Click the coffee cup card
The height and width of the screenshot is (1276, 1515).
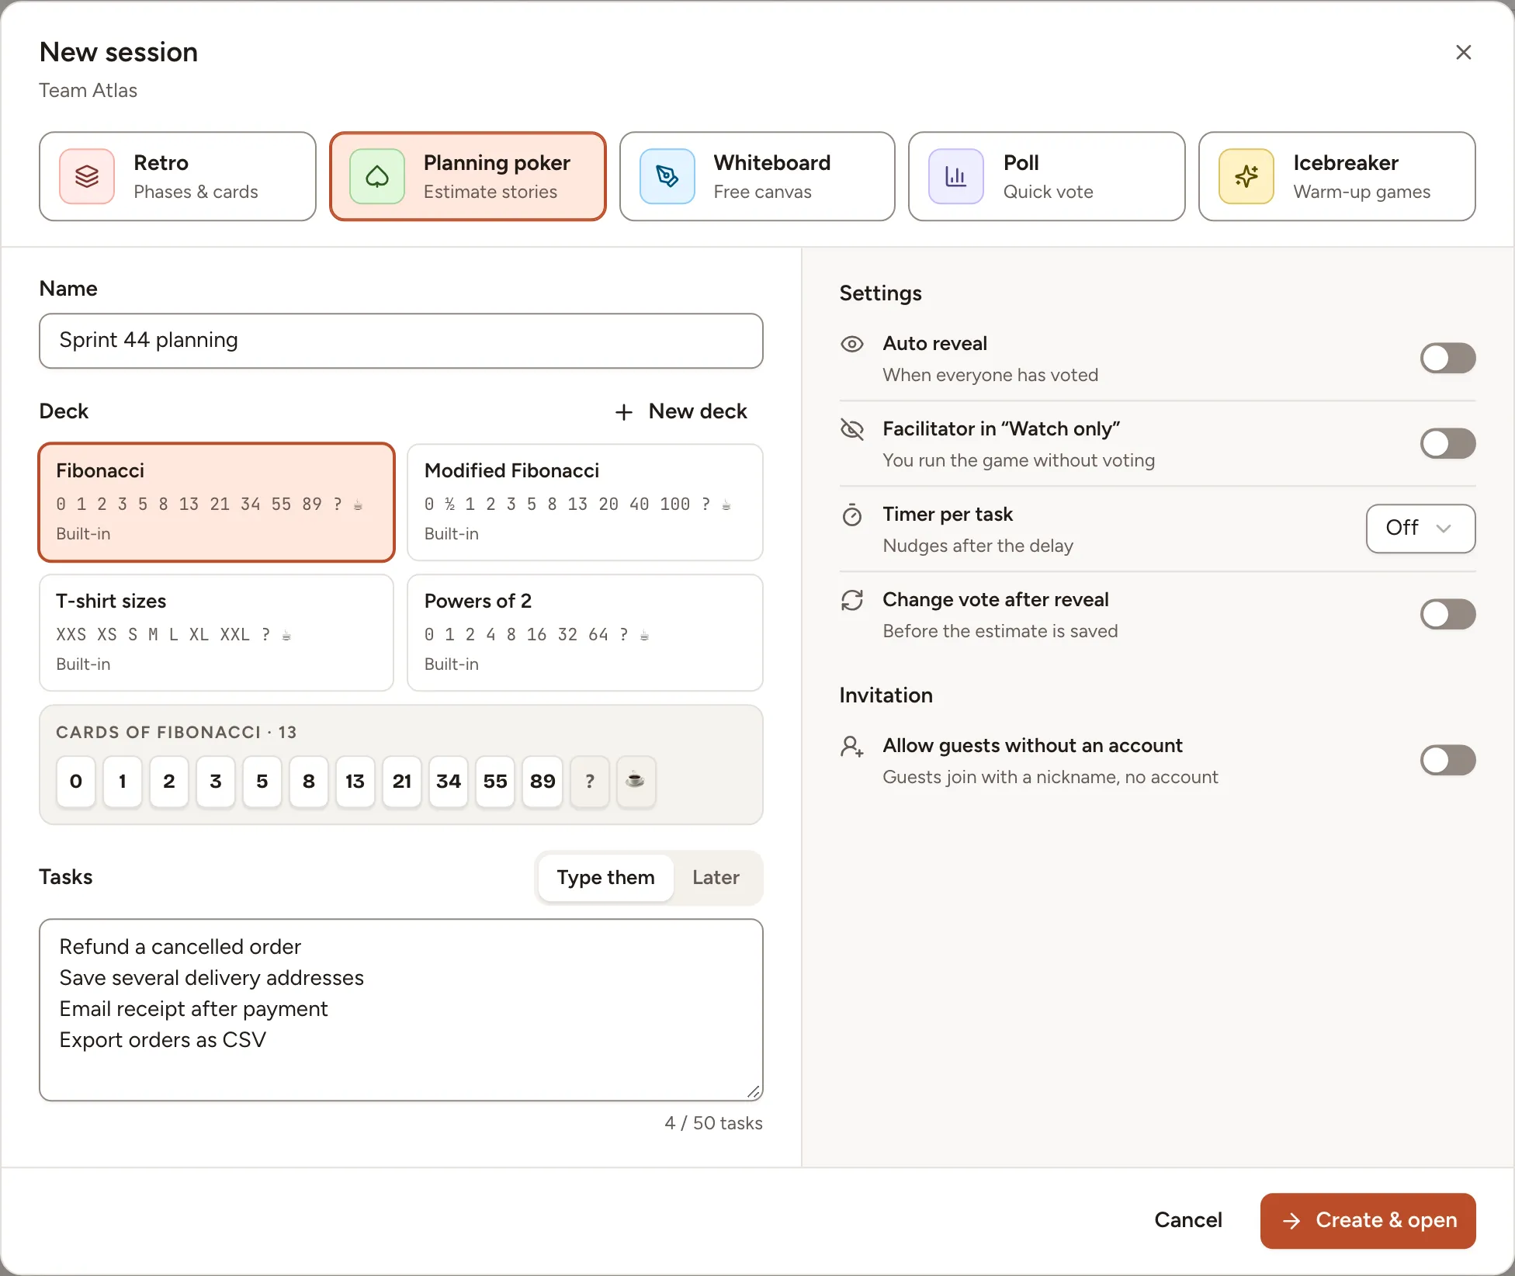pyautogui.click(x=636, y=782)
